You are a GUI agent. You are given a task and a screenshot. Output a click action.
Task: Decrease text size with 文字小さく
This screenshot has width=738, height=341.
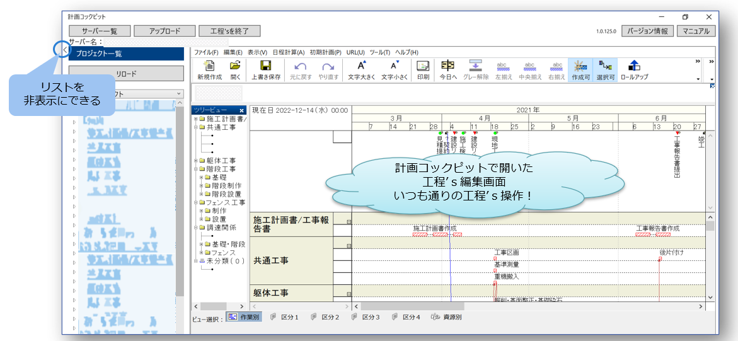395,70
